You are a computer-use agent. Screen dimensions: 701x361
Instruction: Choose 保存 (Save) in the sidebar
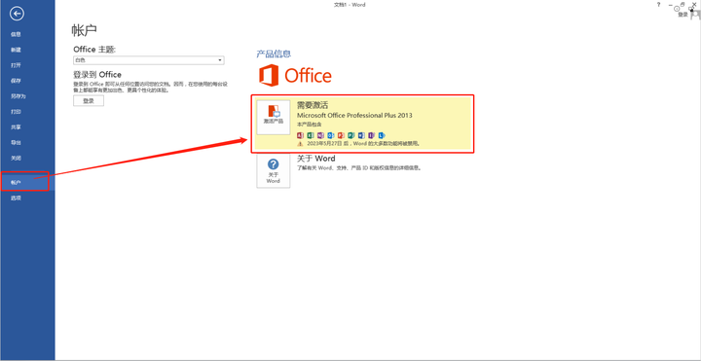tap(17, 81)
